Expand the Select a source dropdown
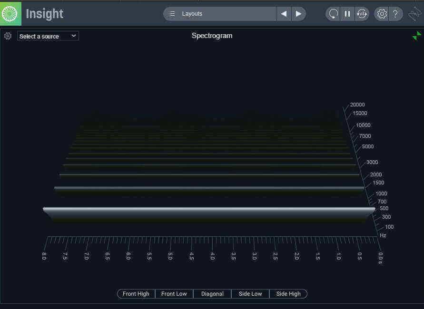The width and height of the screenshot is (424, 309). pos(48,36)
